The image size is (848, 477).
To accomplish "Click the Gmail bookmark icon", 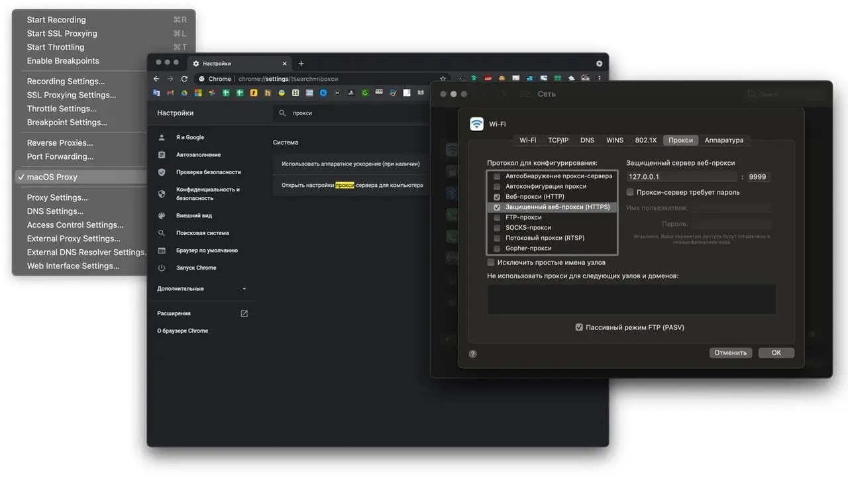I will coord(170,93).
